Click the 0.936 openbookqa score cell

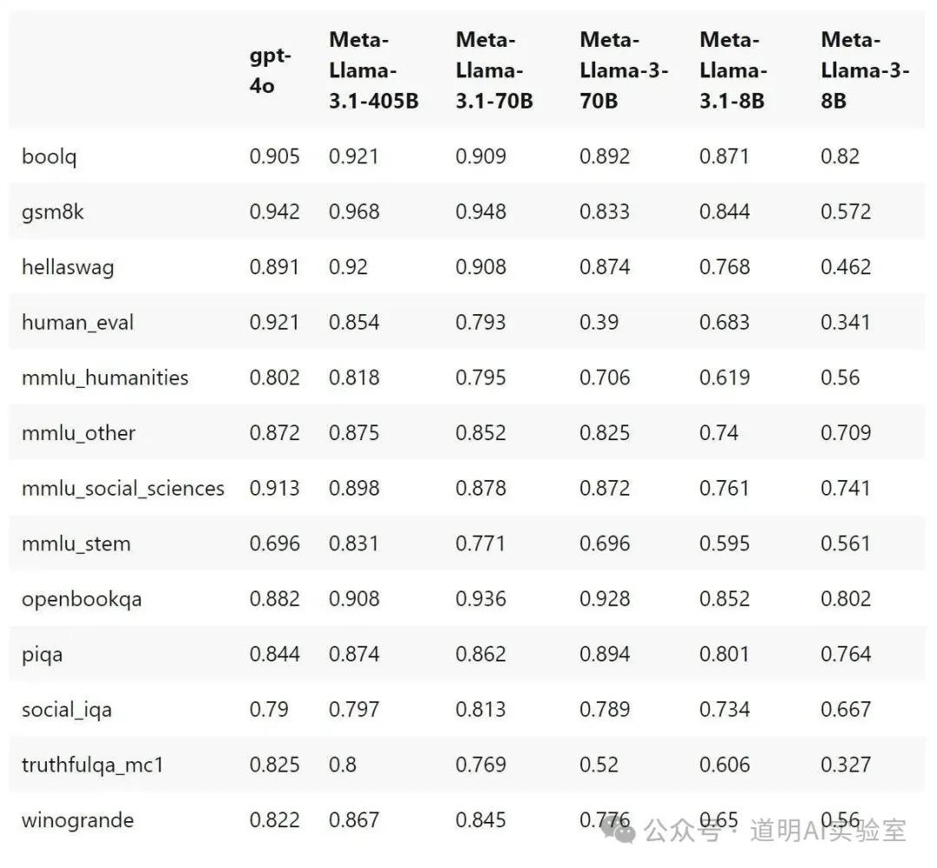pos(481,599)
